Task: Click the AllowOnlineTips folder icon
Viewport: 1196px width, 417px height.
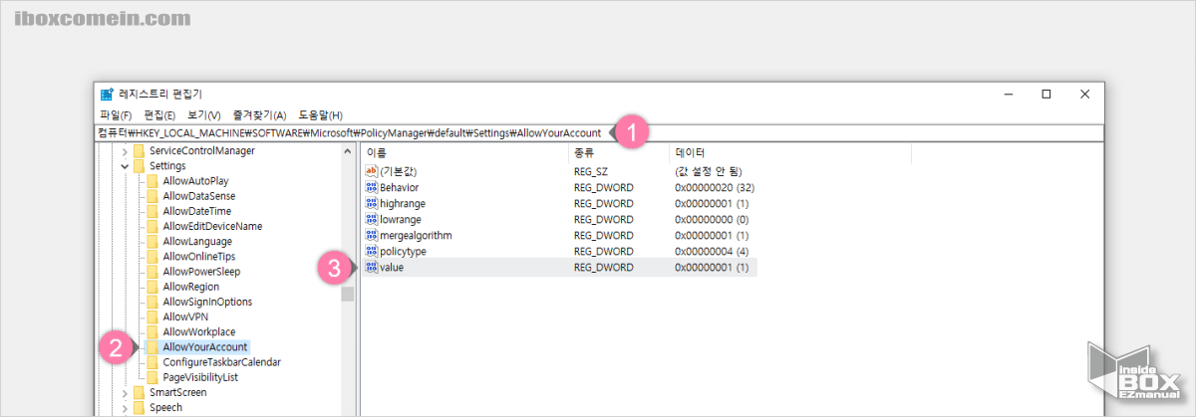Action: click(x=152, y=257)
